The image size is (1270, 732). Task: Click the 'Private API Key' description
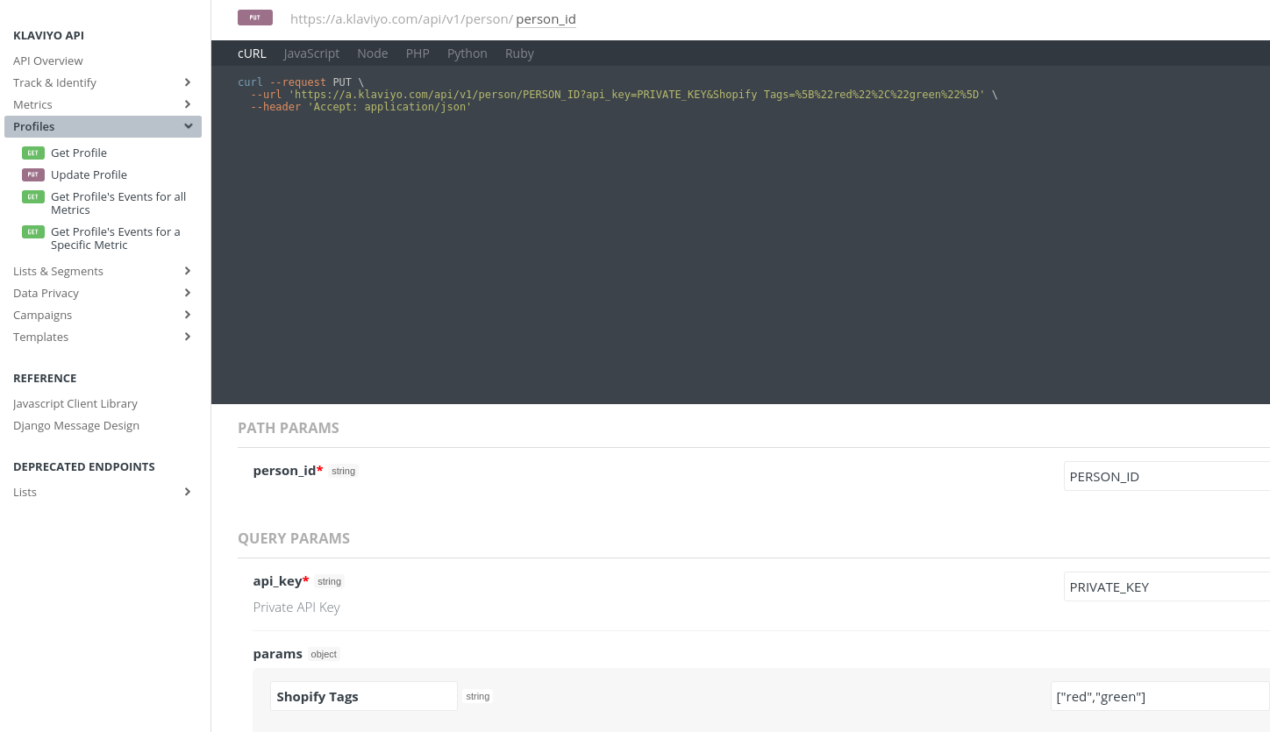(x=296, y=607)
